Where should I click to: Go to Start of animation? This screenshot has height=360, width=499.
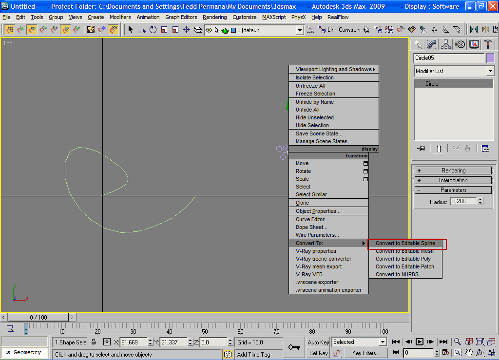(396, 342)
